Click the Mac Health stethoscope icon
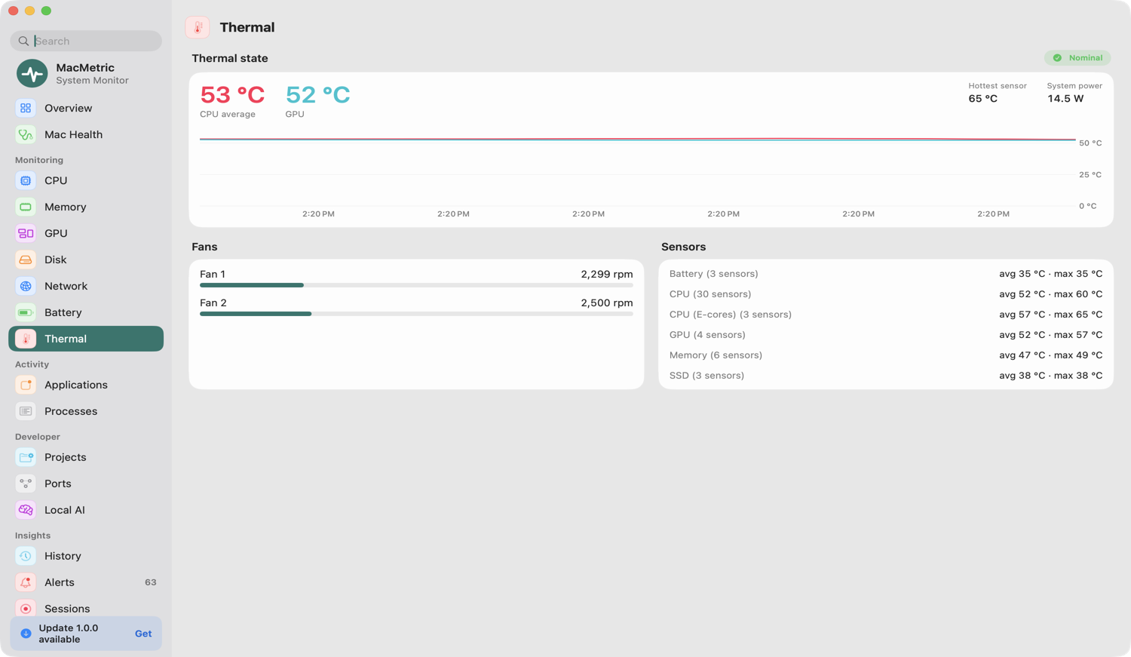Screen dimensions: 1131x657 coord(26,135)
